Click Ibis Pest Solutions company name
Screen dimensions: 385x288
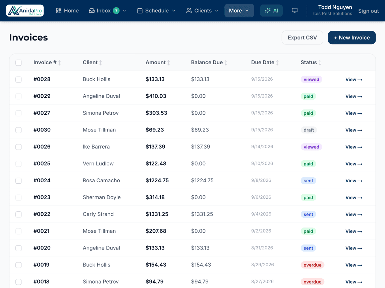coord(332,14)
